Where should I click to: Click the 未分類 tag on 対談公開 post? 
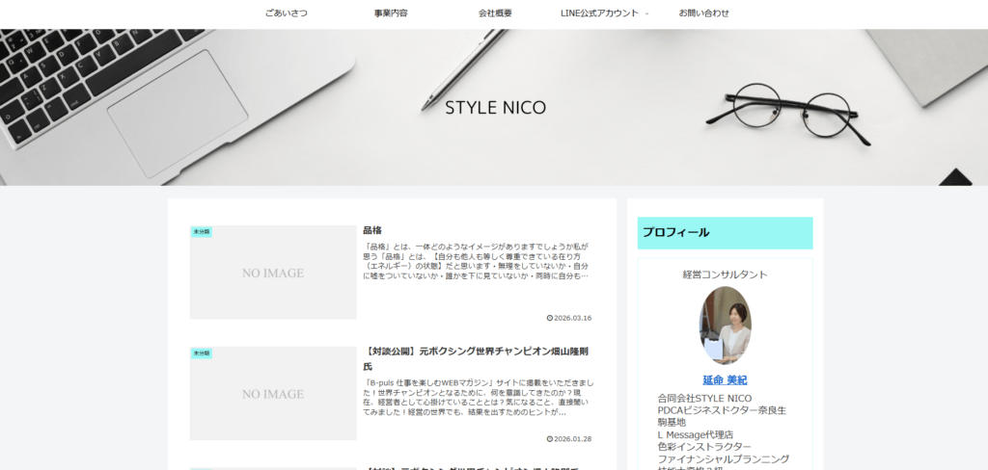coord(201,353)
